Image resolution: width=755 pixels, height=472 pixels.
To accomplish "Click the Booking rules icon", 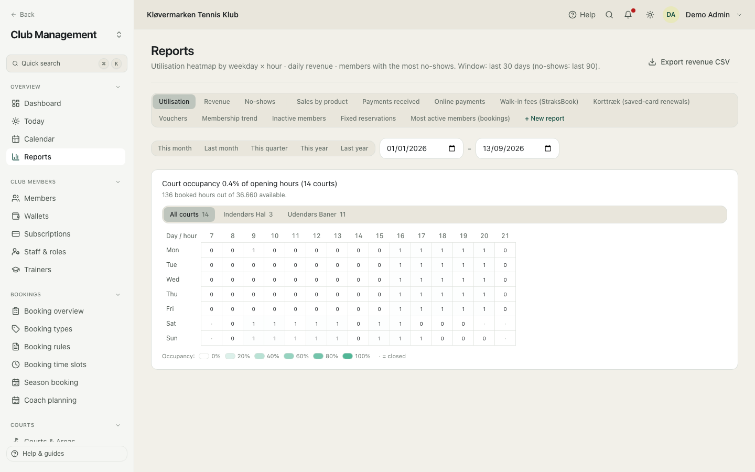I will pyautogui.click(x=16, y=347).
